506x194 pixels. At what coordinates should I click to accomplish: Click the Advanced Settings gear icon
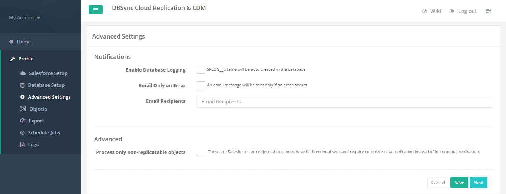click(x=23, y=97)
